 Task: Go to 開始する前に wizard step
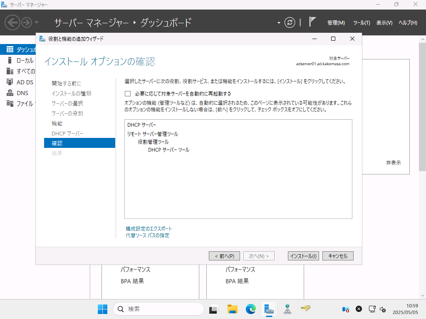(x=66, y=83)
